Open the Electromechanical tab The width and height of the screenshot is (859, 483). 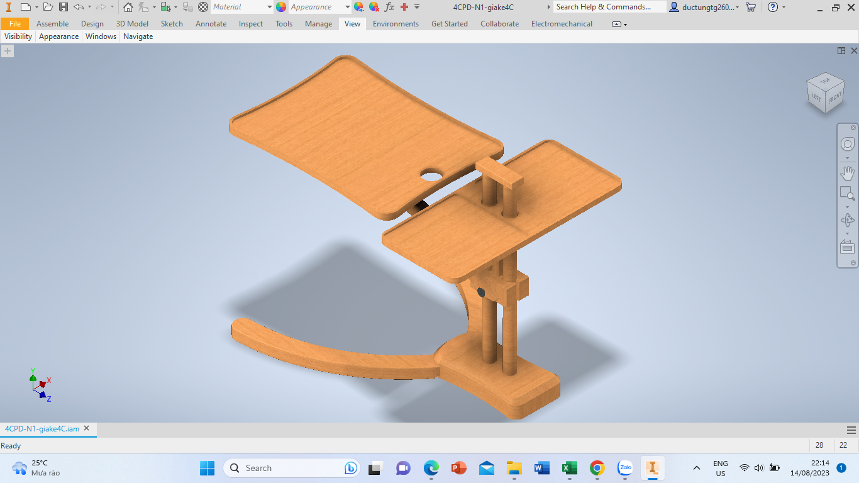point(562,24)
